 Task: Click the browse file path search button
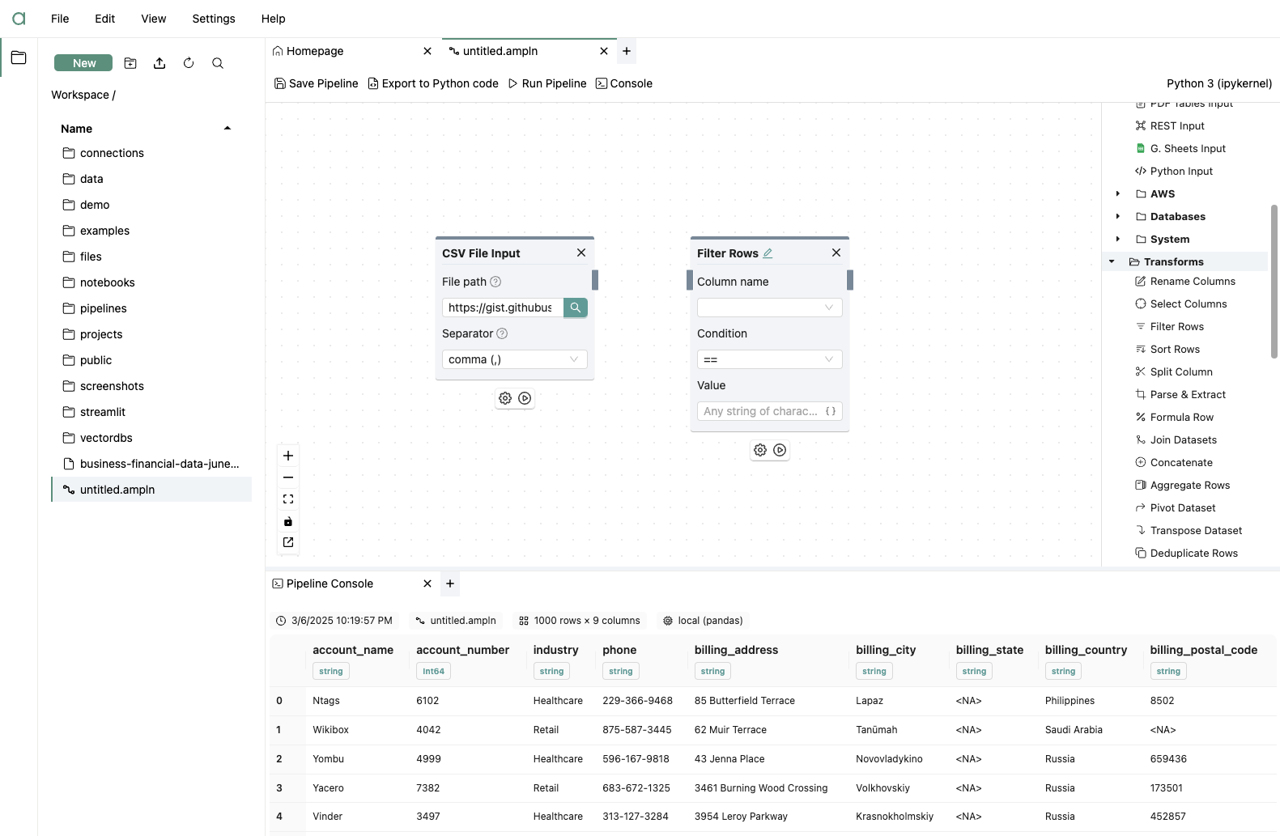(x=576, y=308)
